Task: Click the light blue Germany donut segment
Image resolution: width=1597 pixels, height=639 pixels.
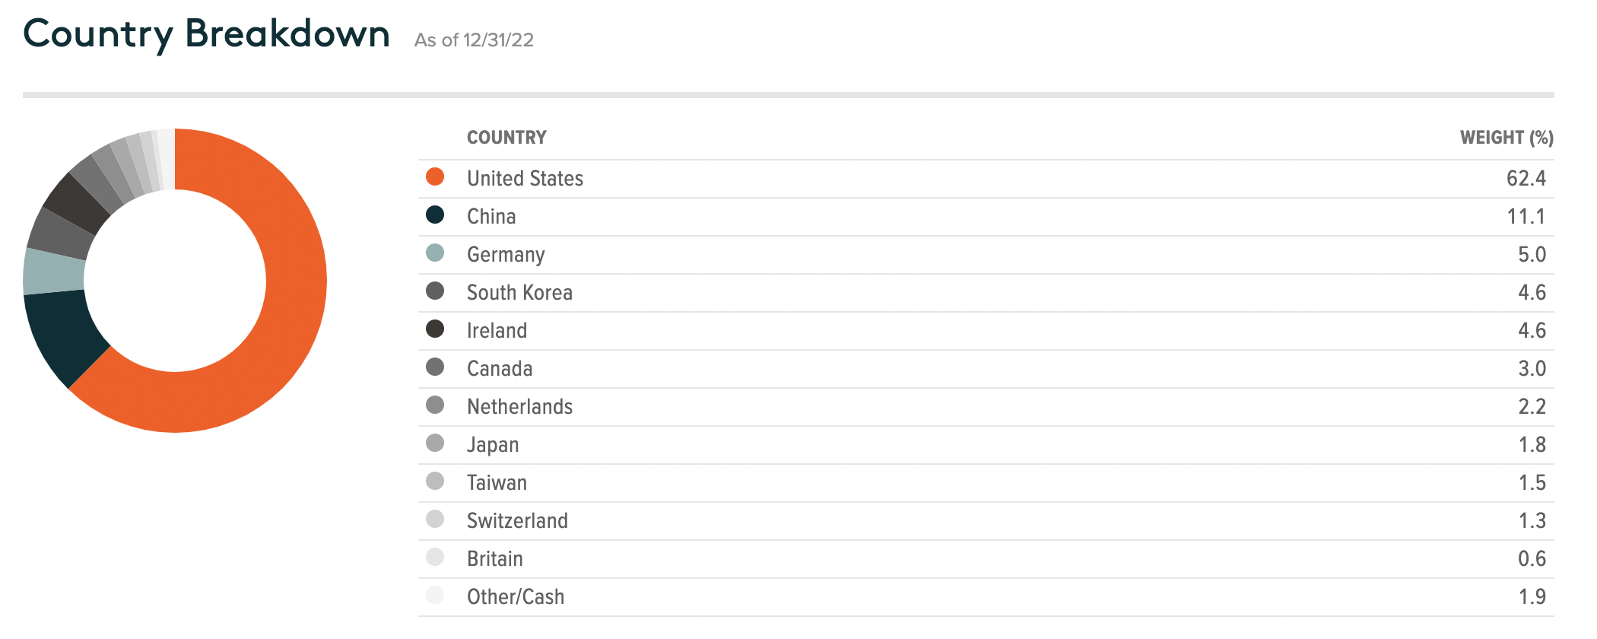Action: pos(53,272)
